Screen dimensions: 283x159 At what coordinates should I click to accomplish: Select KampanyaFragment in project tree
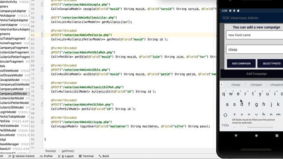pyautogui.click(x=14, y=48)
